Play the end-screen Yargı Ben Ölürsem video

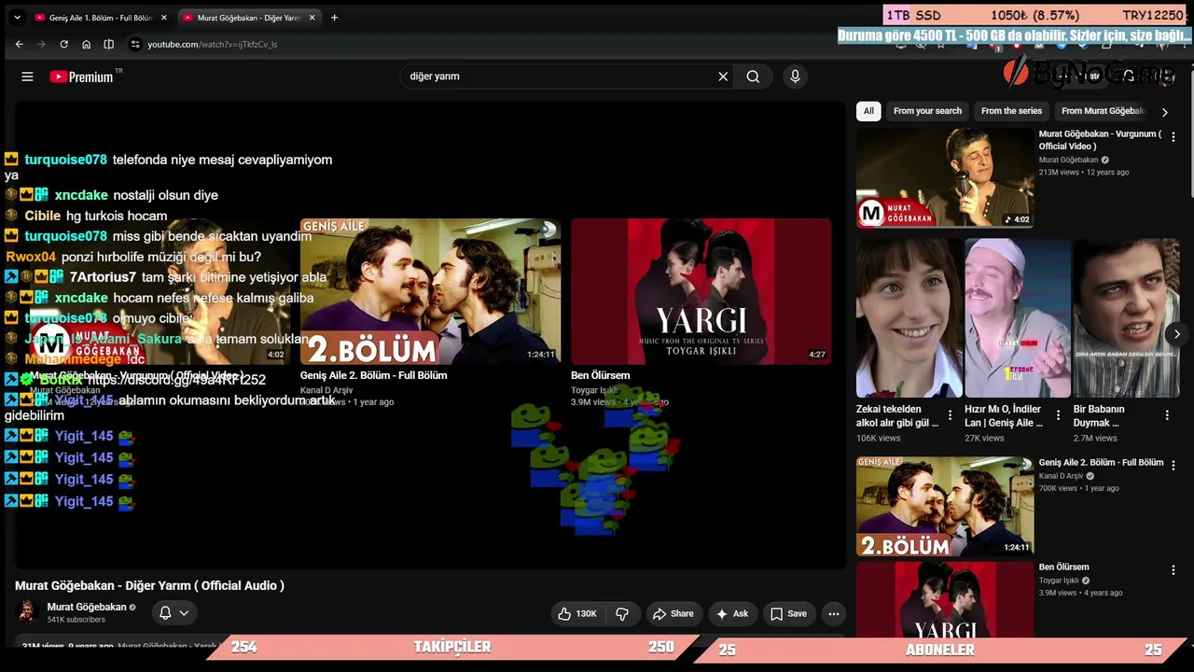pos(701,291)
